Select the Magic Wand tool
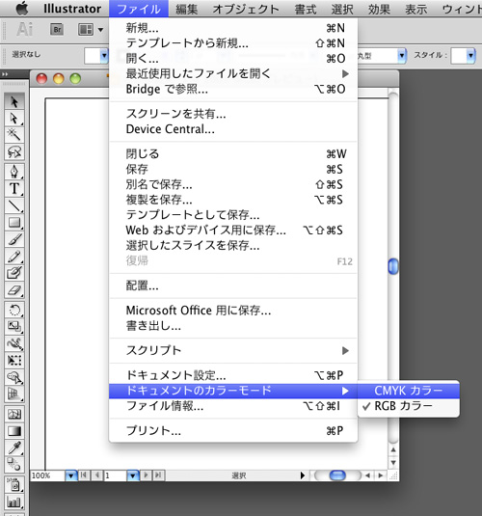 pyautogui.click(x=14, y=134)
